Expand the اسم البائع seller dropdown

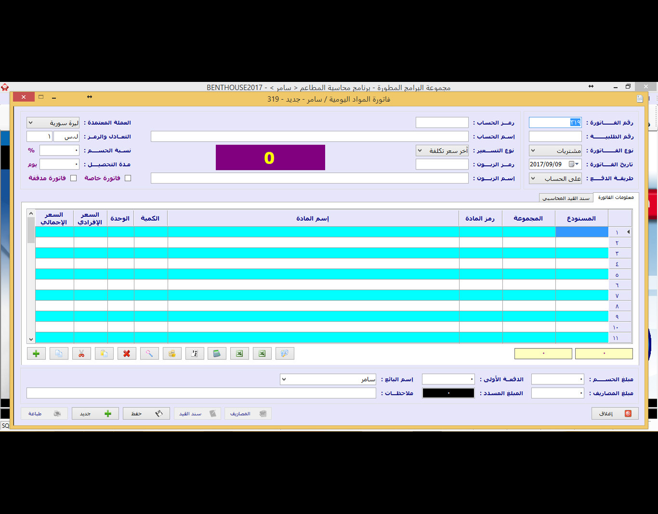(328, 380)
